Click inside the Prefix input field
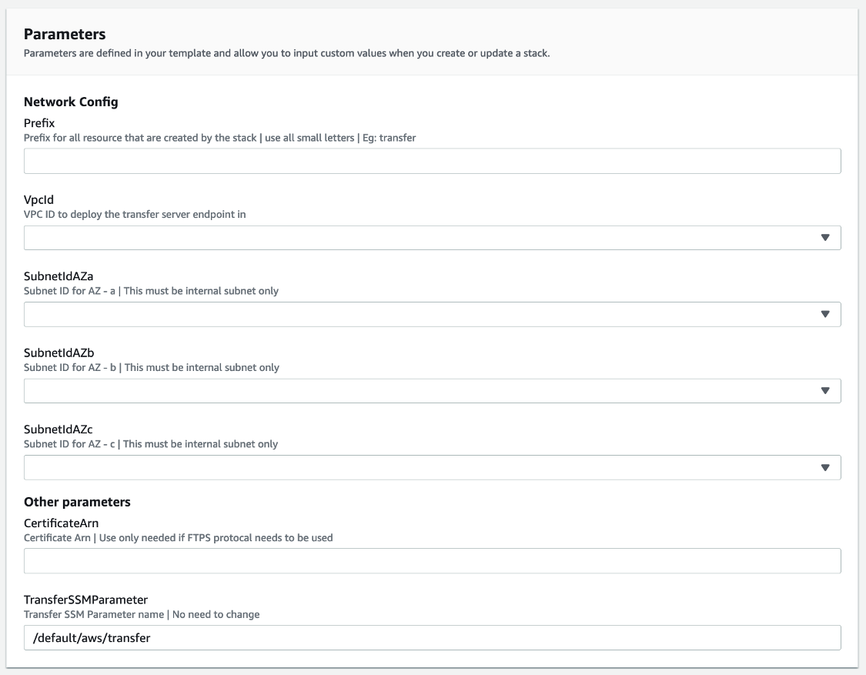Screen dimensions: 866x675 (x=431, y=161)
